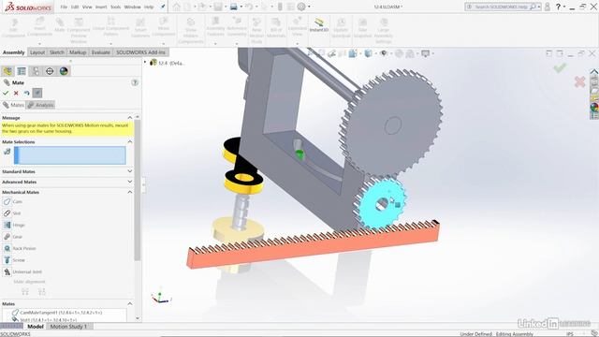This screenshot has height=337, width=599.
Task: Open the Window menu
Action: (132, 7)
